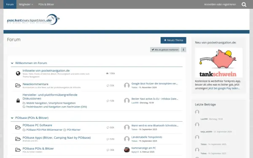Open Wann wird es eine Bluetooth Schnittstelle thread
Viewport: 253px width, 158px height.
click(155, 126)
